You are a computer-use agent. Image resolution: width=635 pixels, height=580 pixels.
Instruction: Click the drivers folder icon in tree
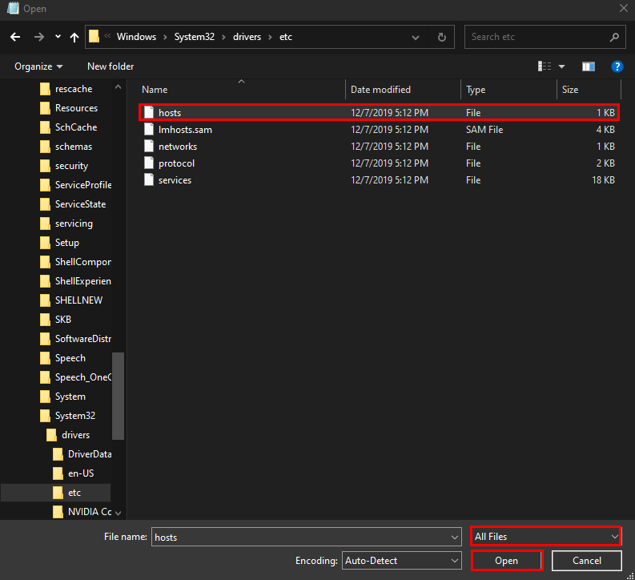click(x=52, y=435)
